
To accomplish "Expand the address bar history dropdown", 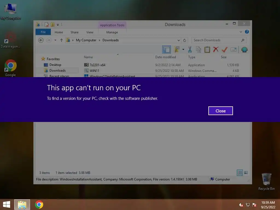I will (178, 40).
